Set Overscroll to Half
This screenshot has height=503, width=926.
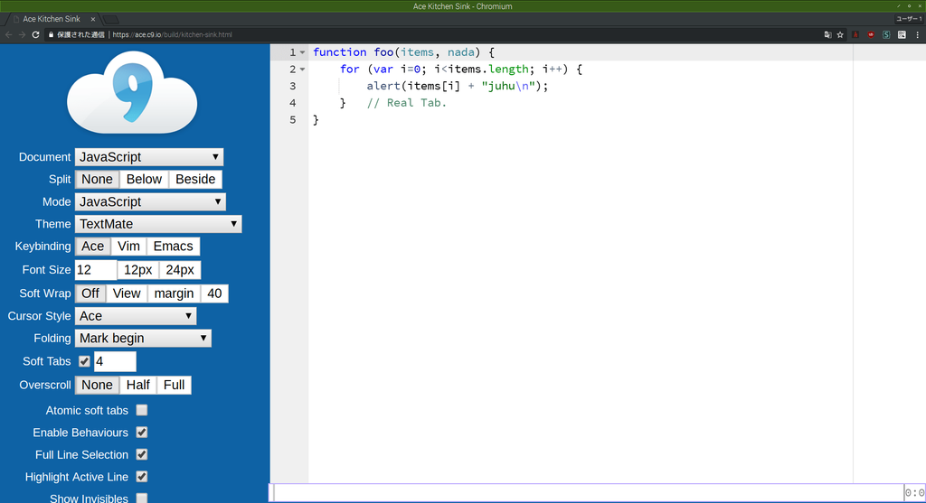click(138, 385)
